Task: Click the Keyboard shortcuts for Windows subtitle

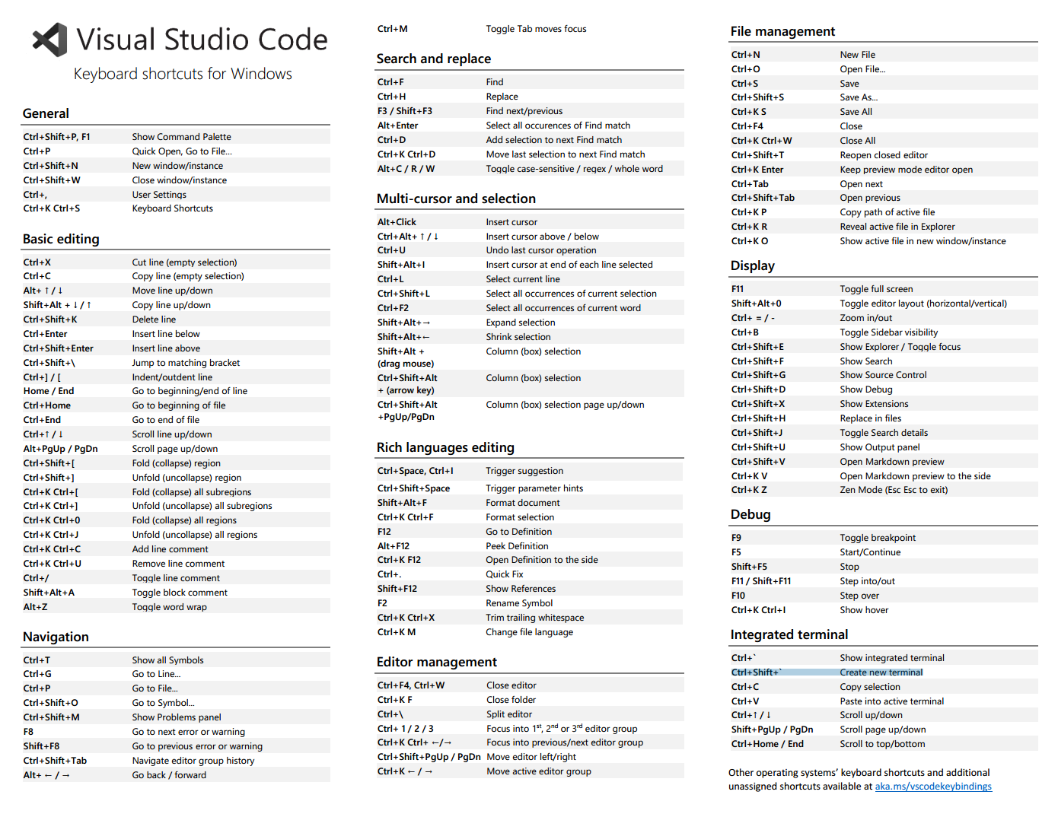Action: pos(183,74)
